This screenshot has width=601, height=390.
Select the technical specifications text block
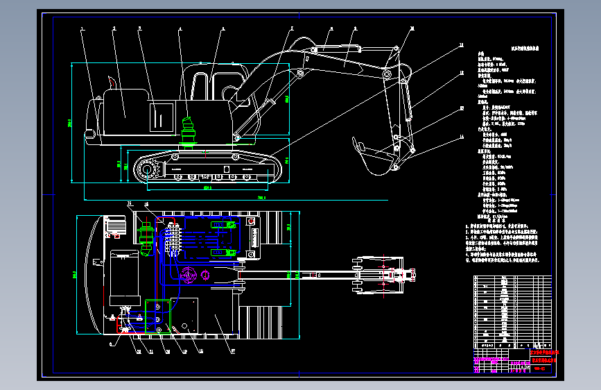click(x=508, y=134)
